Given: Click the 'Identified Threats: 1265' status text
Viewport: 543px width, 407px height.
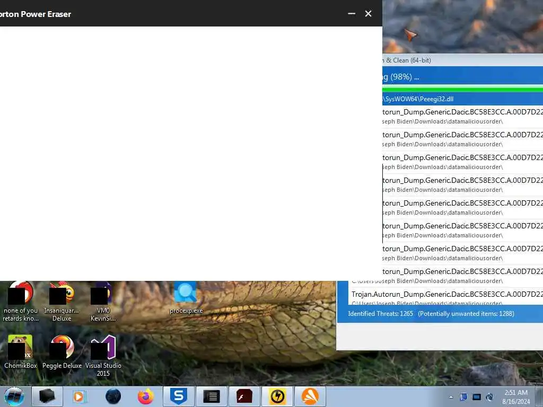Looking at the screenshot, I should pos(381,314).
